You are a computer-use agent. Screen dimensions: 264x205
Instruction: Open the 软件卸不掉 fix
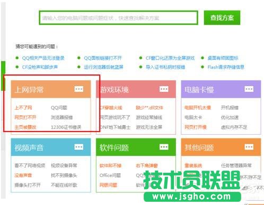click(110, 165)
